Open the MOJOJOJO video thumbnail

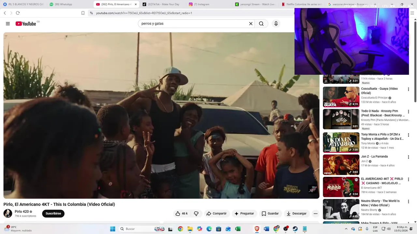pos(341,187)
